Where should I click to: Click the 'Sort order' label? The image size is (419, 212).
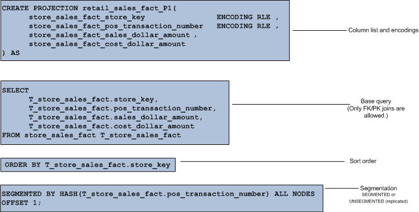coord(363,161)
